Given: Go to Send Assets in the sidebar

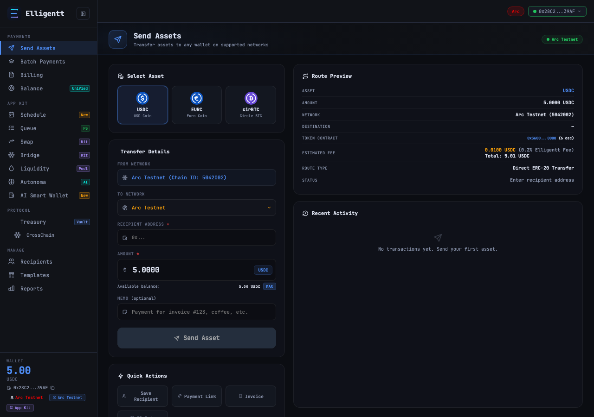Looking at the screenshot, I should click(x=49, y=48).
